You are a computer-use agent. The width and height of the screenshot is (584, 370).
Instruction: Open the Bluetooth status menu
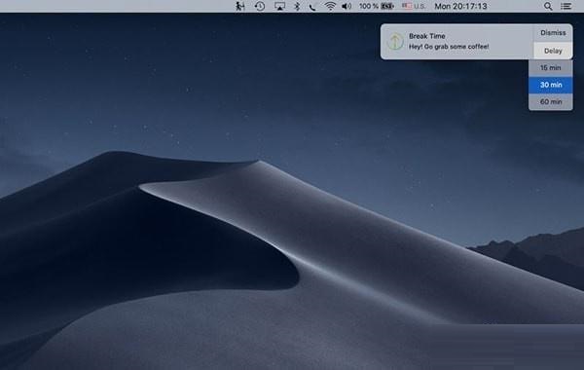coord(297,6)
